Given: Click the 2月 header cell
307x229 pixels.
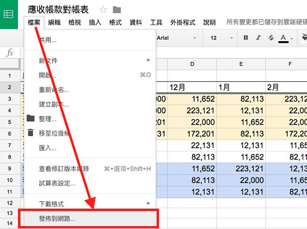Looking at the screenshot, I should coord(286,87).
